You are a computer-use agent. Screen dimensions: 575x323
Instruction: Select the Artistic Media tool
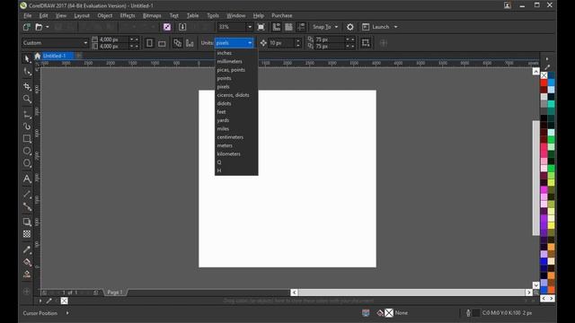click(27, 127)
